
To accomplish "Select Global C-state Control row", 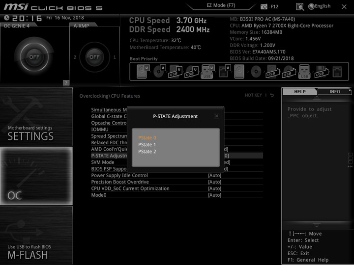I will [x=109, y=116].
